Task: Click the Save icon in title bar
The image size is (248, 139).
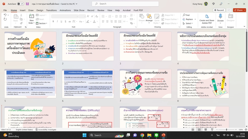Action: point(27,4)
